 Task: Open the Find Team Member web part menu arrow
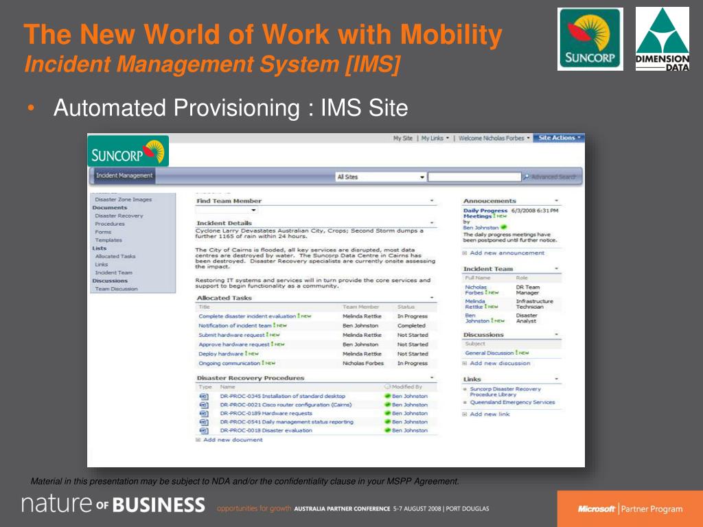[x=432, y=201]
